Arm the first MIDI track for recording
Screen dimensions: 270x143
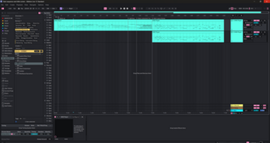tap(265, 21)
